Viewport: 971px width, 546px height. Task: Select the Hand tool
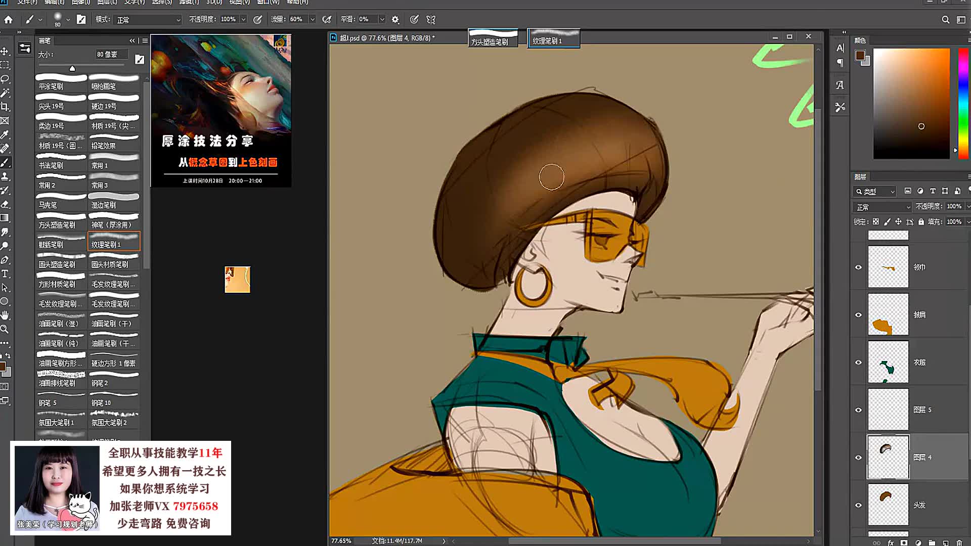coord(5,315)
